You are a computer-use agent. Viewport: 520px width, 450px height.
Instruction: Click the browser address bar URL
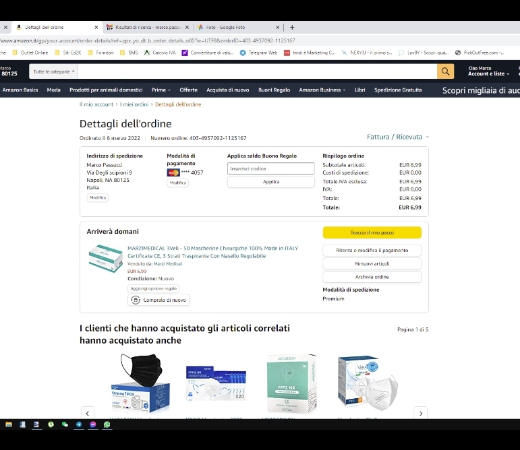click(148, 40)
